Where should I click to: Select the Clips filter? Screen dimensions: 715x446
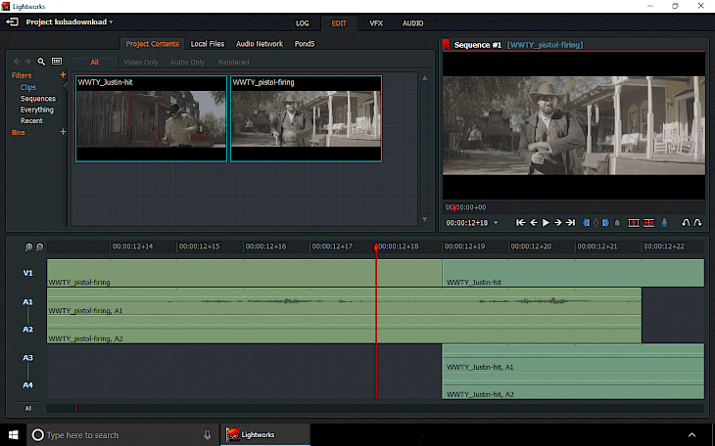(28, 87)
